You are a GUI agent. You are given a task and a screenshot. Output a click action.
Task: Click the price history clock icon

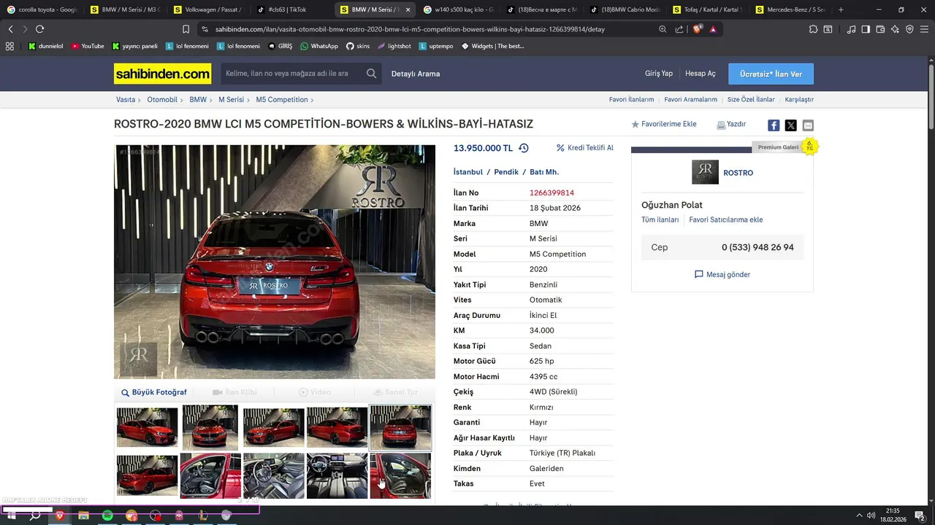tap(524, 148)
